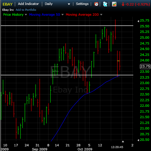Click the 23.75 current price box
The width and height of the screenshot is (151, 151).
click(145, 66)
